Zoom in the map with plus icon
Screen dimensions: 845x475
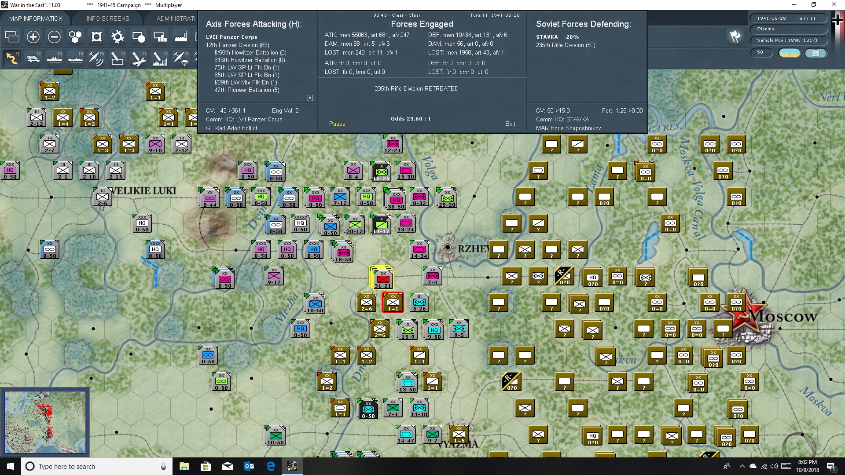[x=33, y=37]
